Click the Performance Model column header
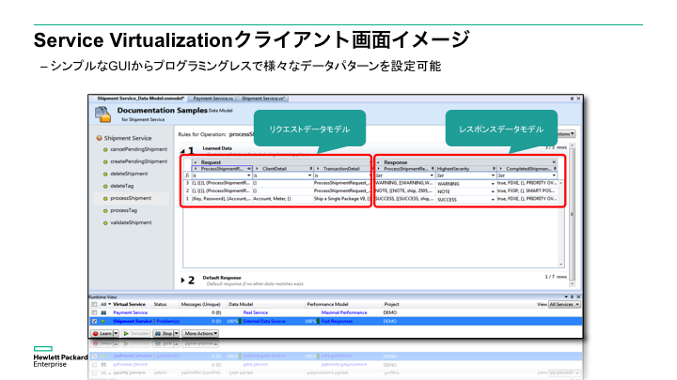This screenshot has width=677, height=380. tap(327, 304)
